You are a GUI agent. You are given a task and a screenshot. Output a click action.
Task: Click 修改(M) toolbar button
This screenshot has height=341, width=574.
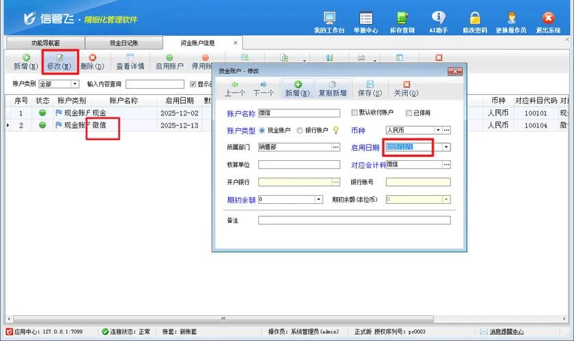pos(59,62)
